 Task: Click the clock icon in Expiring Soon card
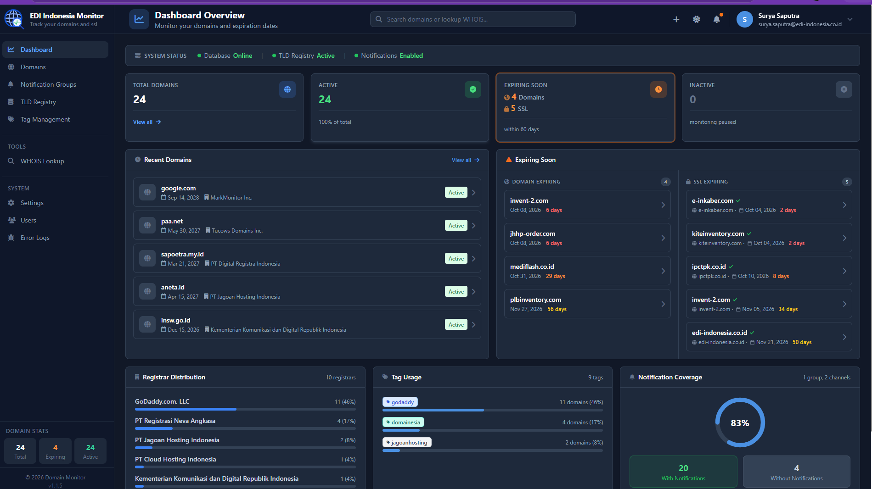click(x=658, y=89)
